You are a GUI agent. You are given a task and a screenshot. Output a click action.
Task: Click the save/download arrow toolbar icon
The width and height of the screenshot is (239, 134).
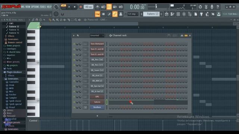[x=219, y=14]
